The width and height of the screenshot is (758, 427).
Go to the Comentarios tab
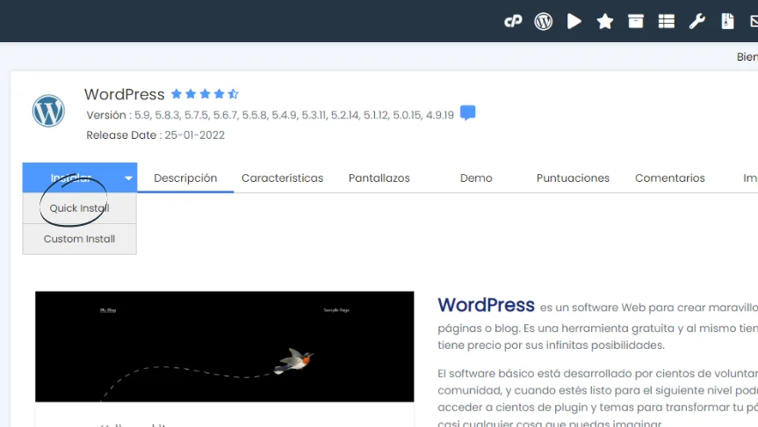click(670, 178)
